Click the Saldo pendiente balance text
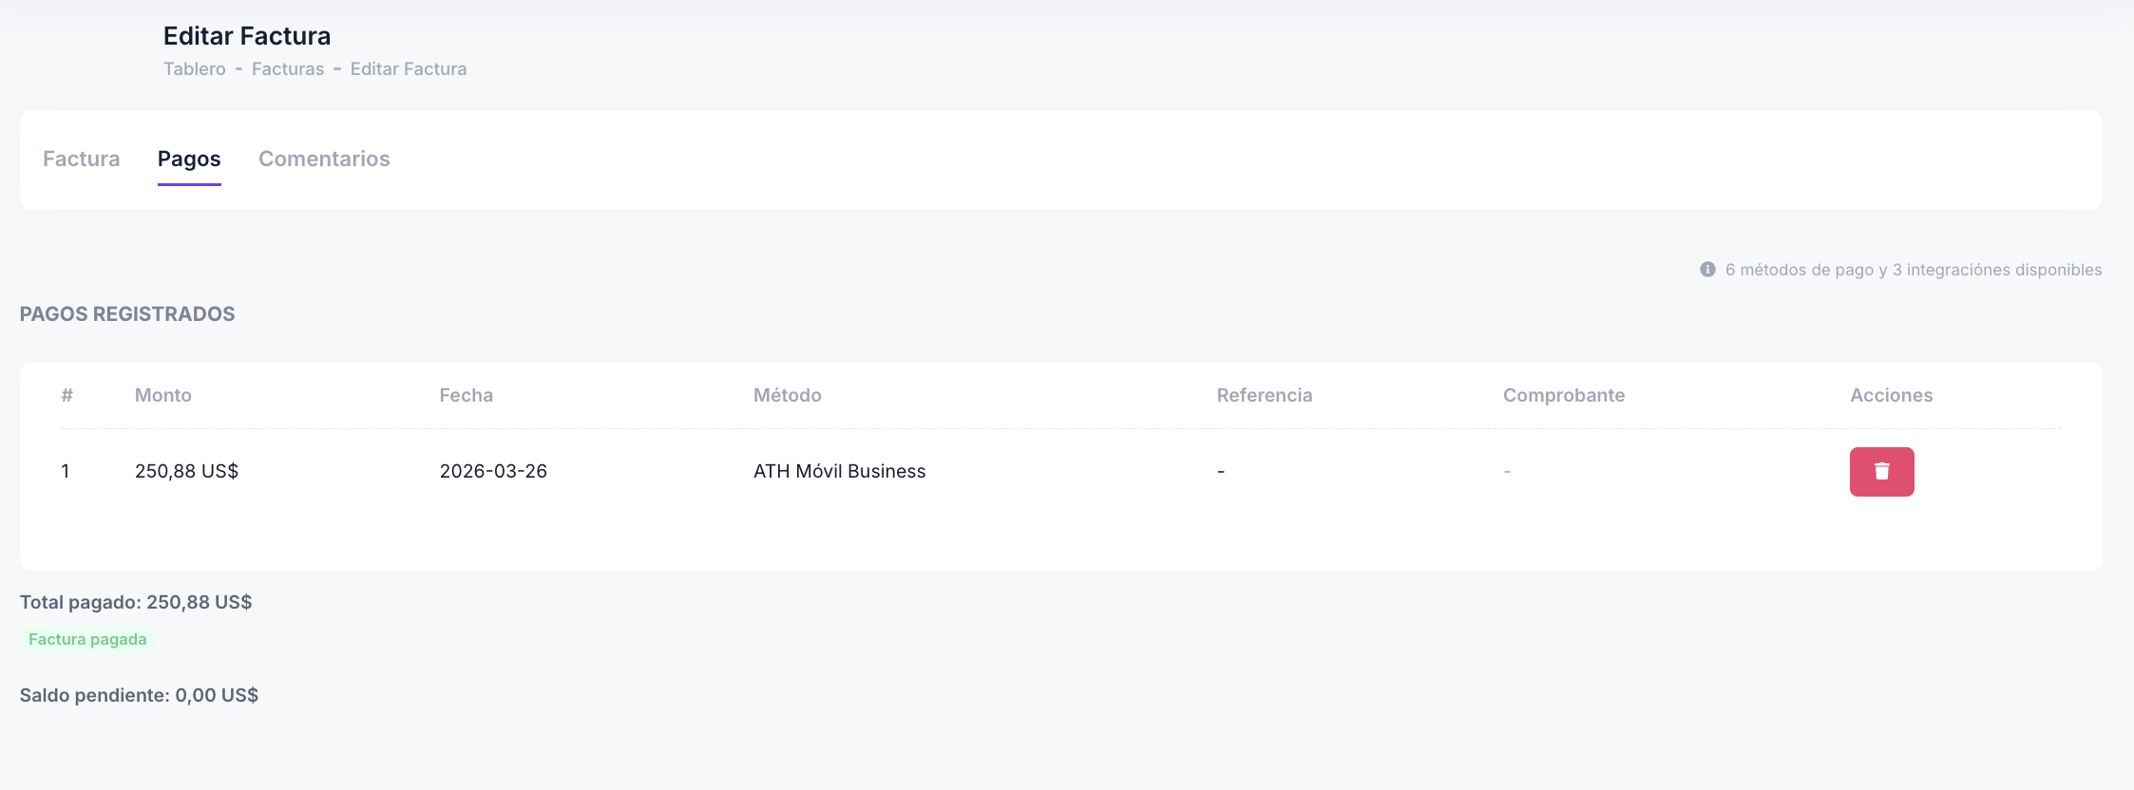2134x790 pixels. point(139,695)
